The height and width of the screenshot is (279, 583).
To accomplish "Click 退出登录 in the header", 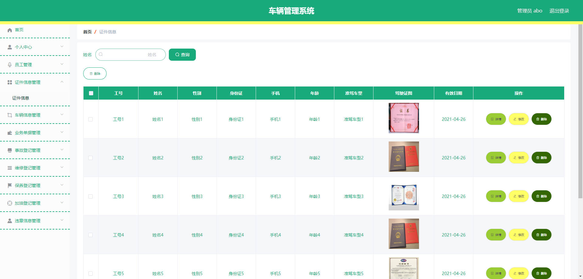I will click(x=559, y=11).
